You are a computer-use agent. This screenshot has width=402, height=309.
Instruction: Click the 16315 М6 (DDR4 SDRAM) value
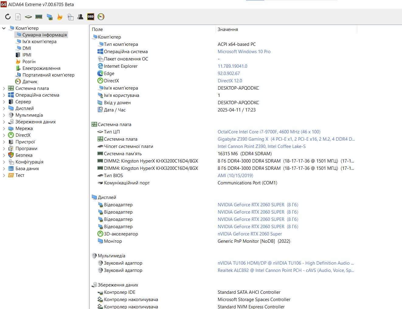(x=245, y=153)
